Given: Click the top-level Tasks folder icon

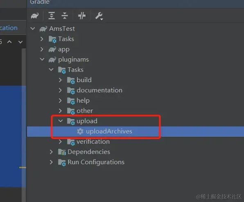Looking at the screenshot, I should [52, 39].
